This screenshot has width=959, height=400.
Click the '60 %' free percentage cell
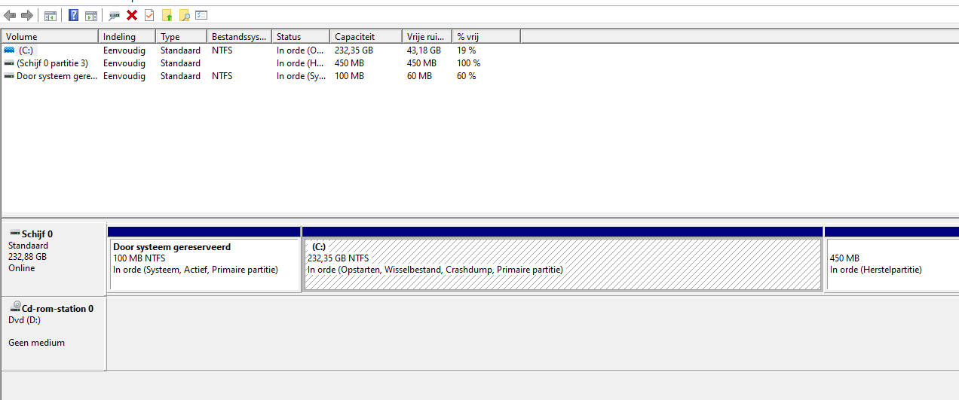[466, 76]
